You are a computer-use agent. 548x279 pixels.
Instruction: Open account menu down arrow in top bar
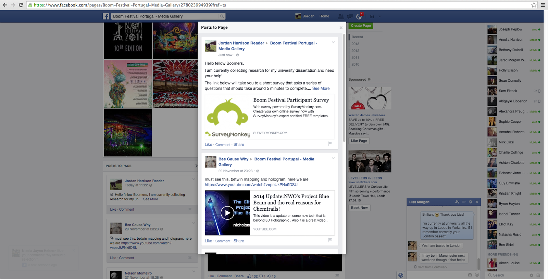(379, 16)
